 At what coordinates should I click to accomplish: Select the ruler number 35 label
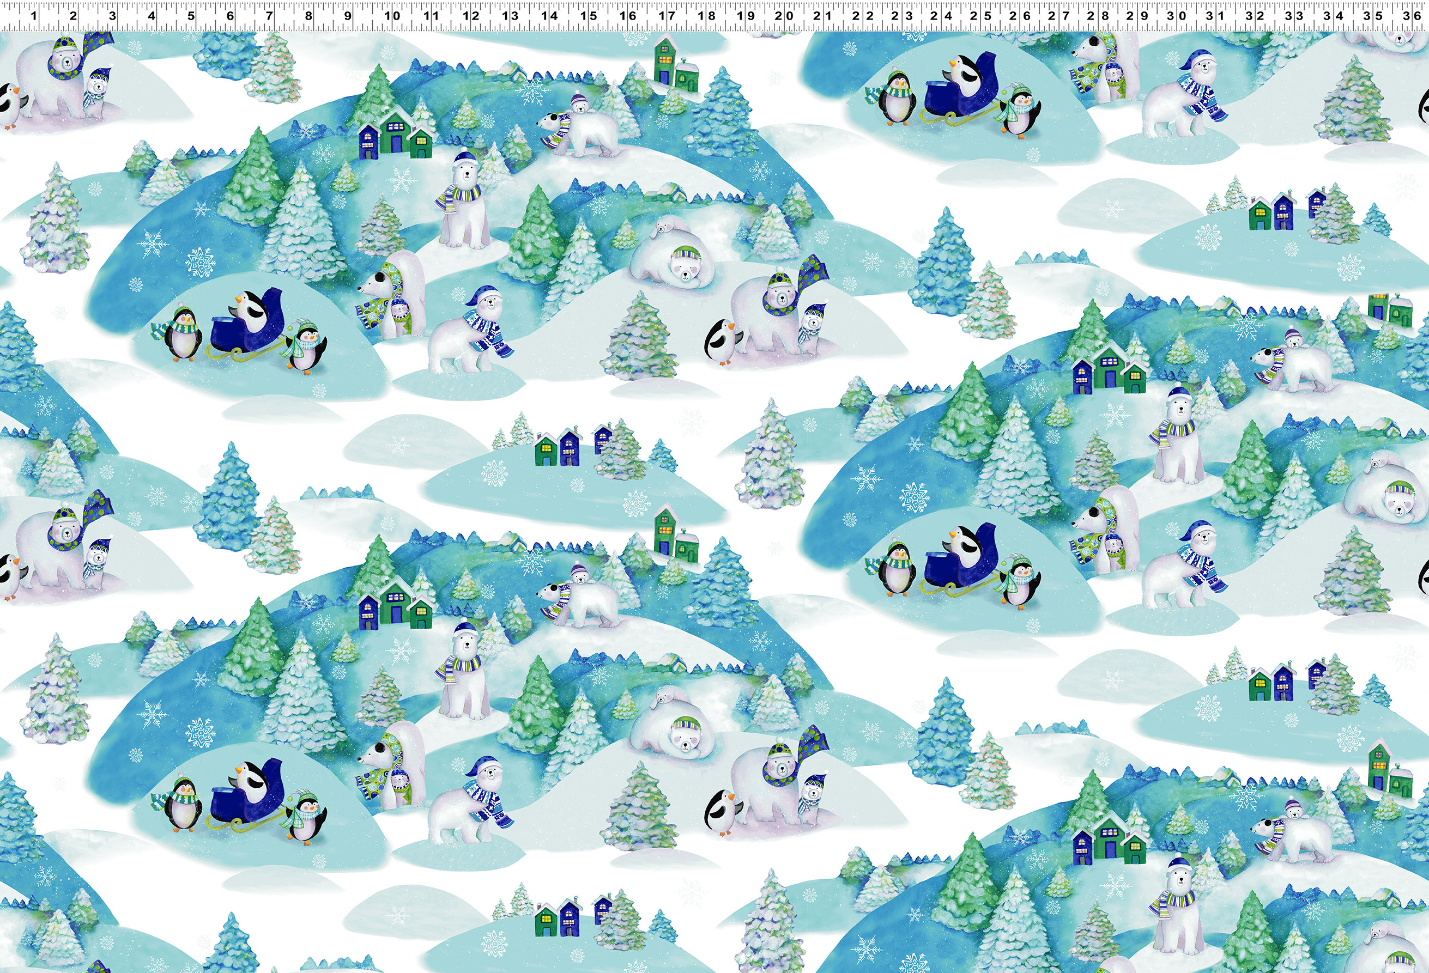[1373, 16]
